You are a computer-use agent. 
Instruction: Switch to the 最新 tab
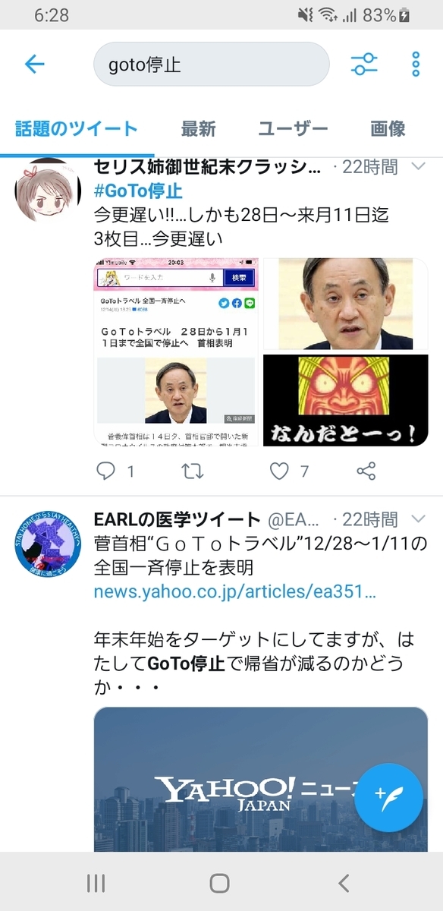[198, 129]
